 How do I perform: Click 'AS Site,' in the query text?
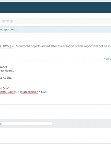[x=7, y=78]
